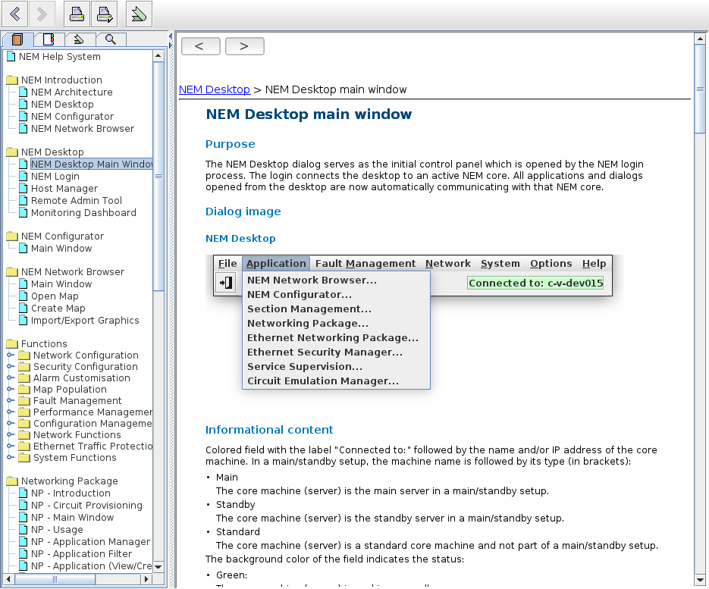Click the content pane's next page button
Screen dimensions: 709x589
coord(244,46)
